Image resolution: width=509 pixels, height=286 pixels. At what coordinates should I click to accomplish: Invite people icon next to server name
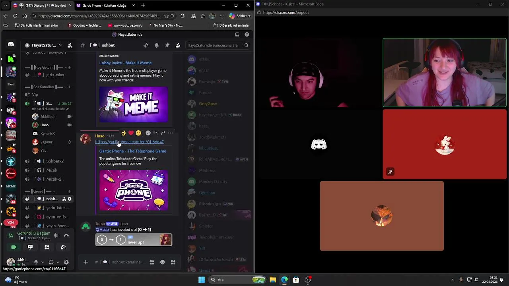click(70, 45)
